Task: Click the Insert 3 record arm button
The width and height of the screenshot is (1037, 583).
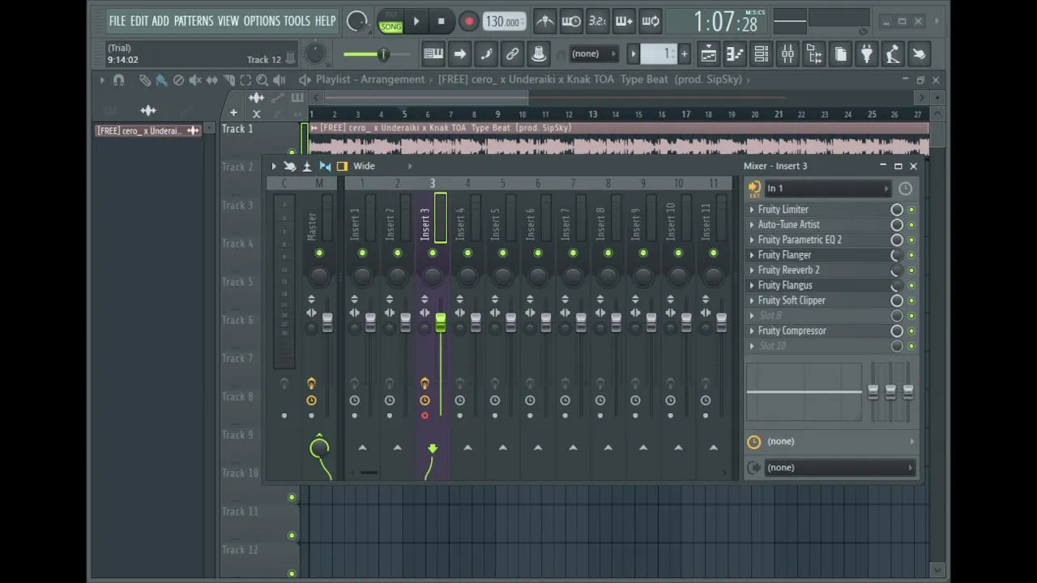Action: point(425,416)
